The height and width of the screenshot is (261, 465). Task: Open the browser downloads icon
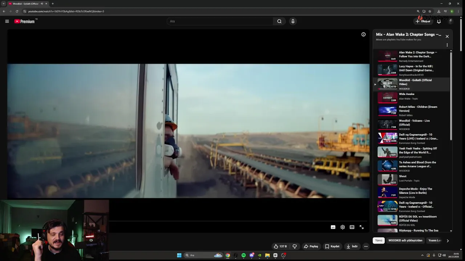pyautogui.click(x=439, y=11)
